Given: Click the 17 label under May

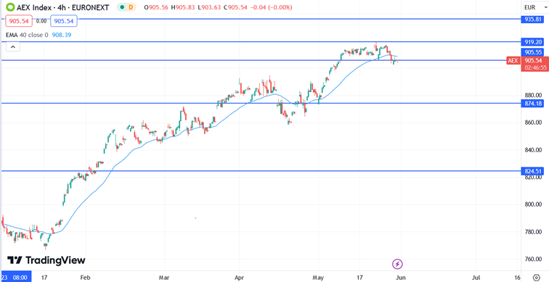Looking at the screenshot, I should click(359, 278).
